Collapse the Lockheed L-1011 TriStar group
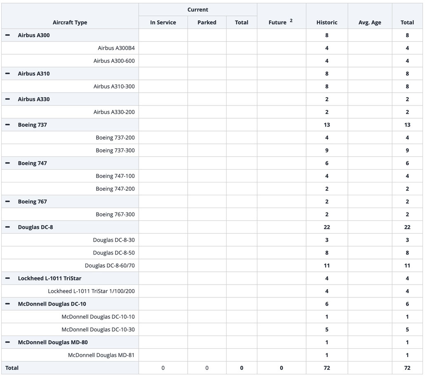The height and width of the screenshot is (376, 425). coord(7,278)
